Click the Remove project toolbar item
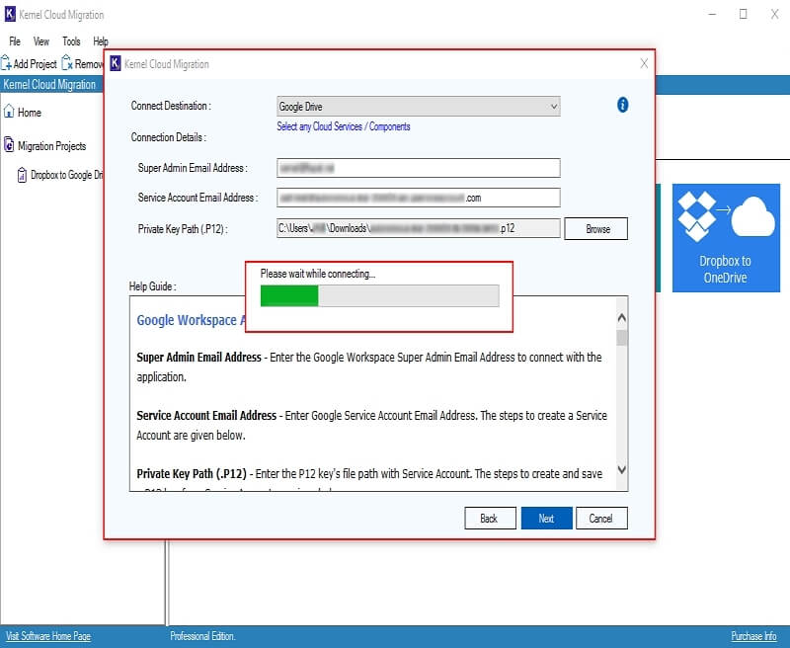This screenshot has height=648, width=790. pos(82,63)
